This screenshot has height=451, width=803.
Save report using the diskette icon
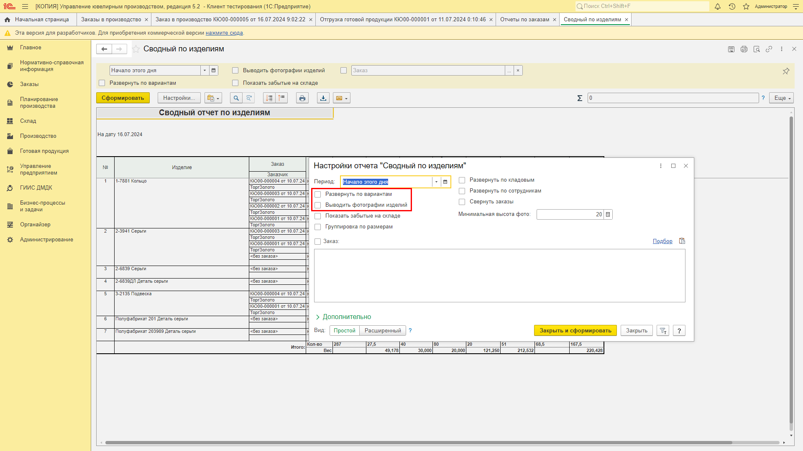pyautogui.click(x=731, y=49)
